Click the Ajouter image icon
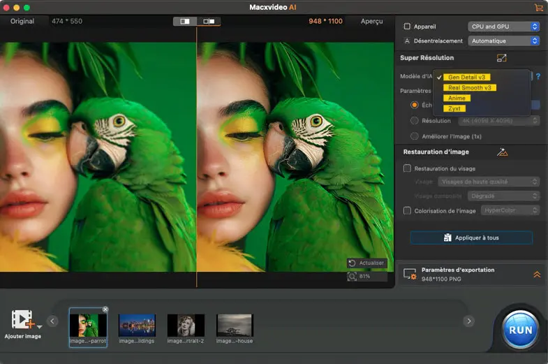Screen dimensions: 548x364 (24, 320)
